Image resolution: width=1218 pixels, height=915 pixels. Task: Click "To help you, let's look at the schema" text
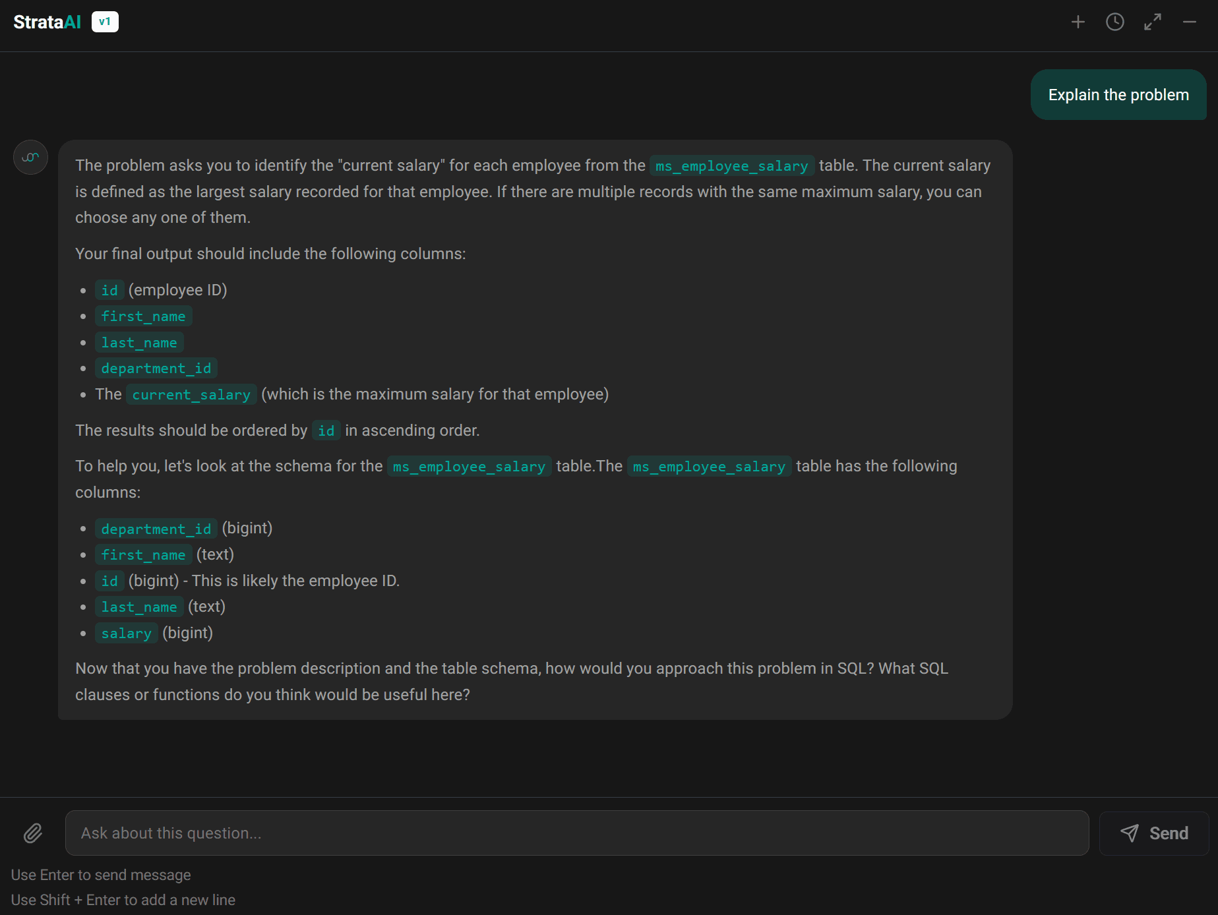(229, 466)
